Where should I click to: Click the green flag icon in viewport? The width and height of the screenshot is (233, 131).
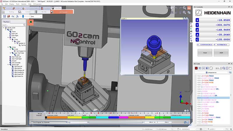pyautogui.click(x=31, y=22)
